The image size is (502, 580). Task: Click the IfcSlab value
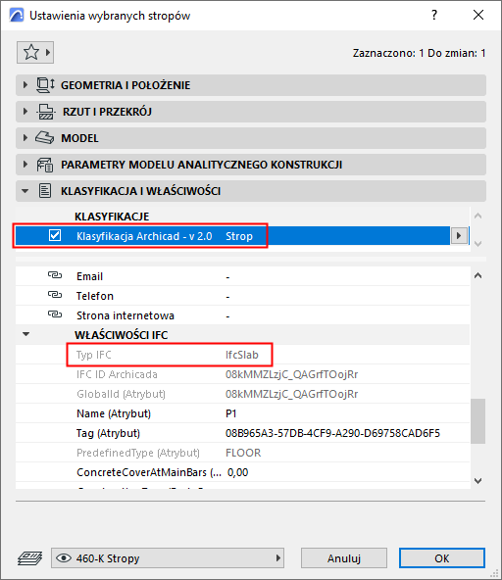point(242,355)
